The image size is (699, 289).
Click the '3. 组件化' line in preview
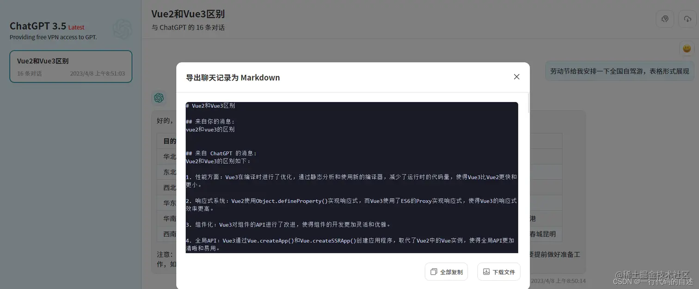(x=288, y=225)
